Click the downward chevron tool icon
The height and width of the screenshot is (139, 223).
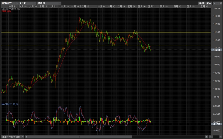214,3
